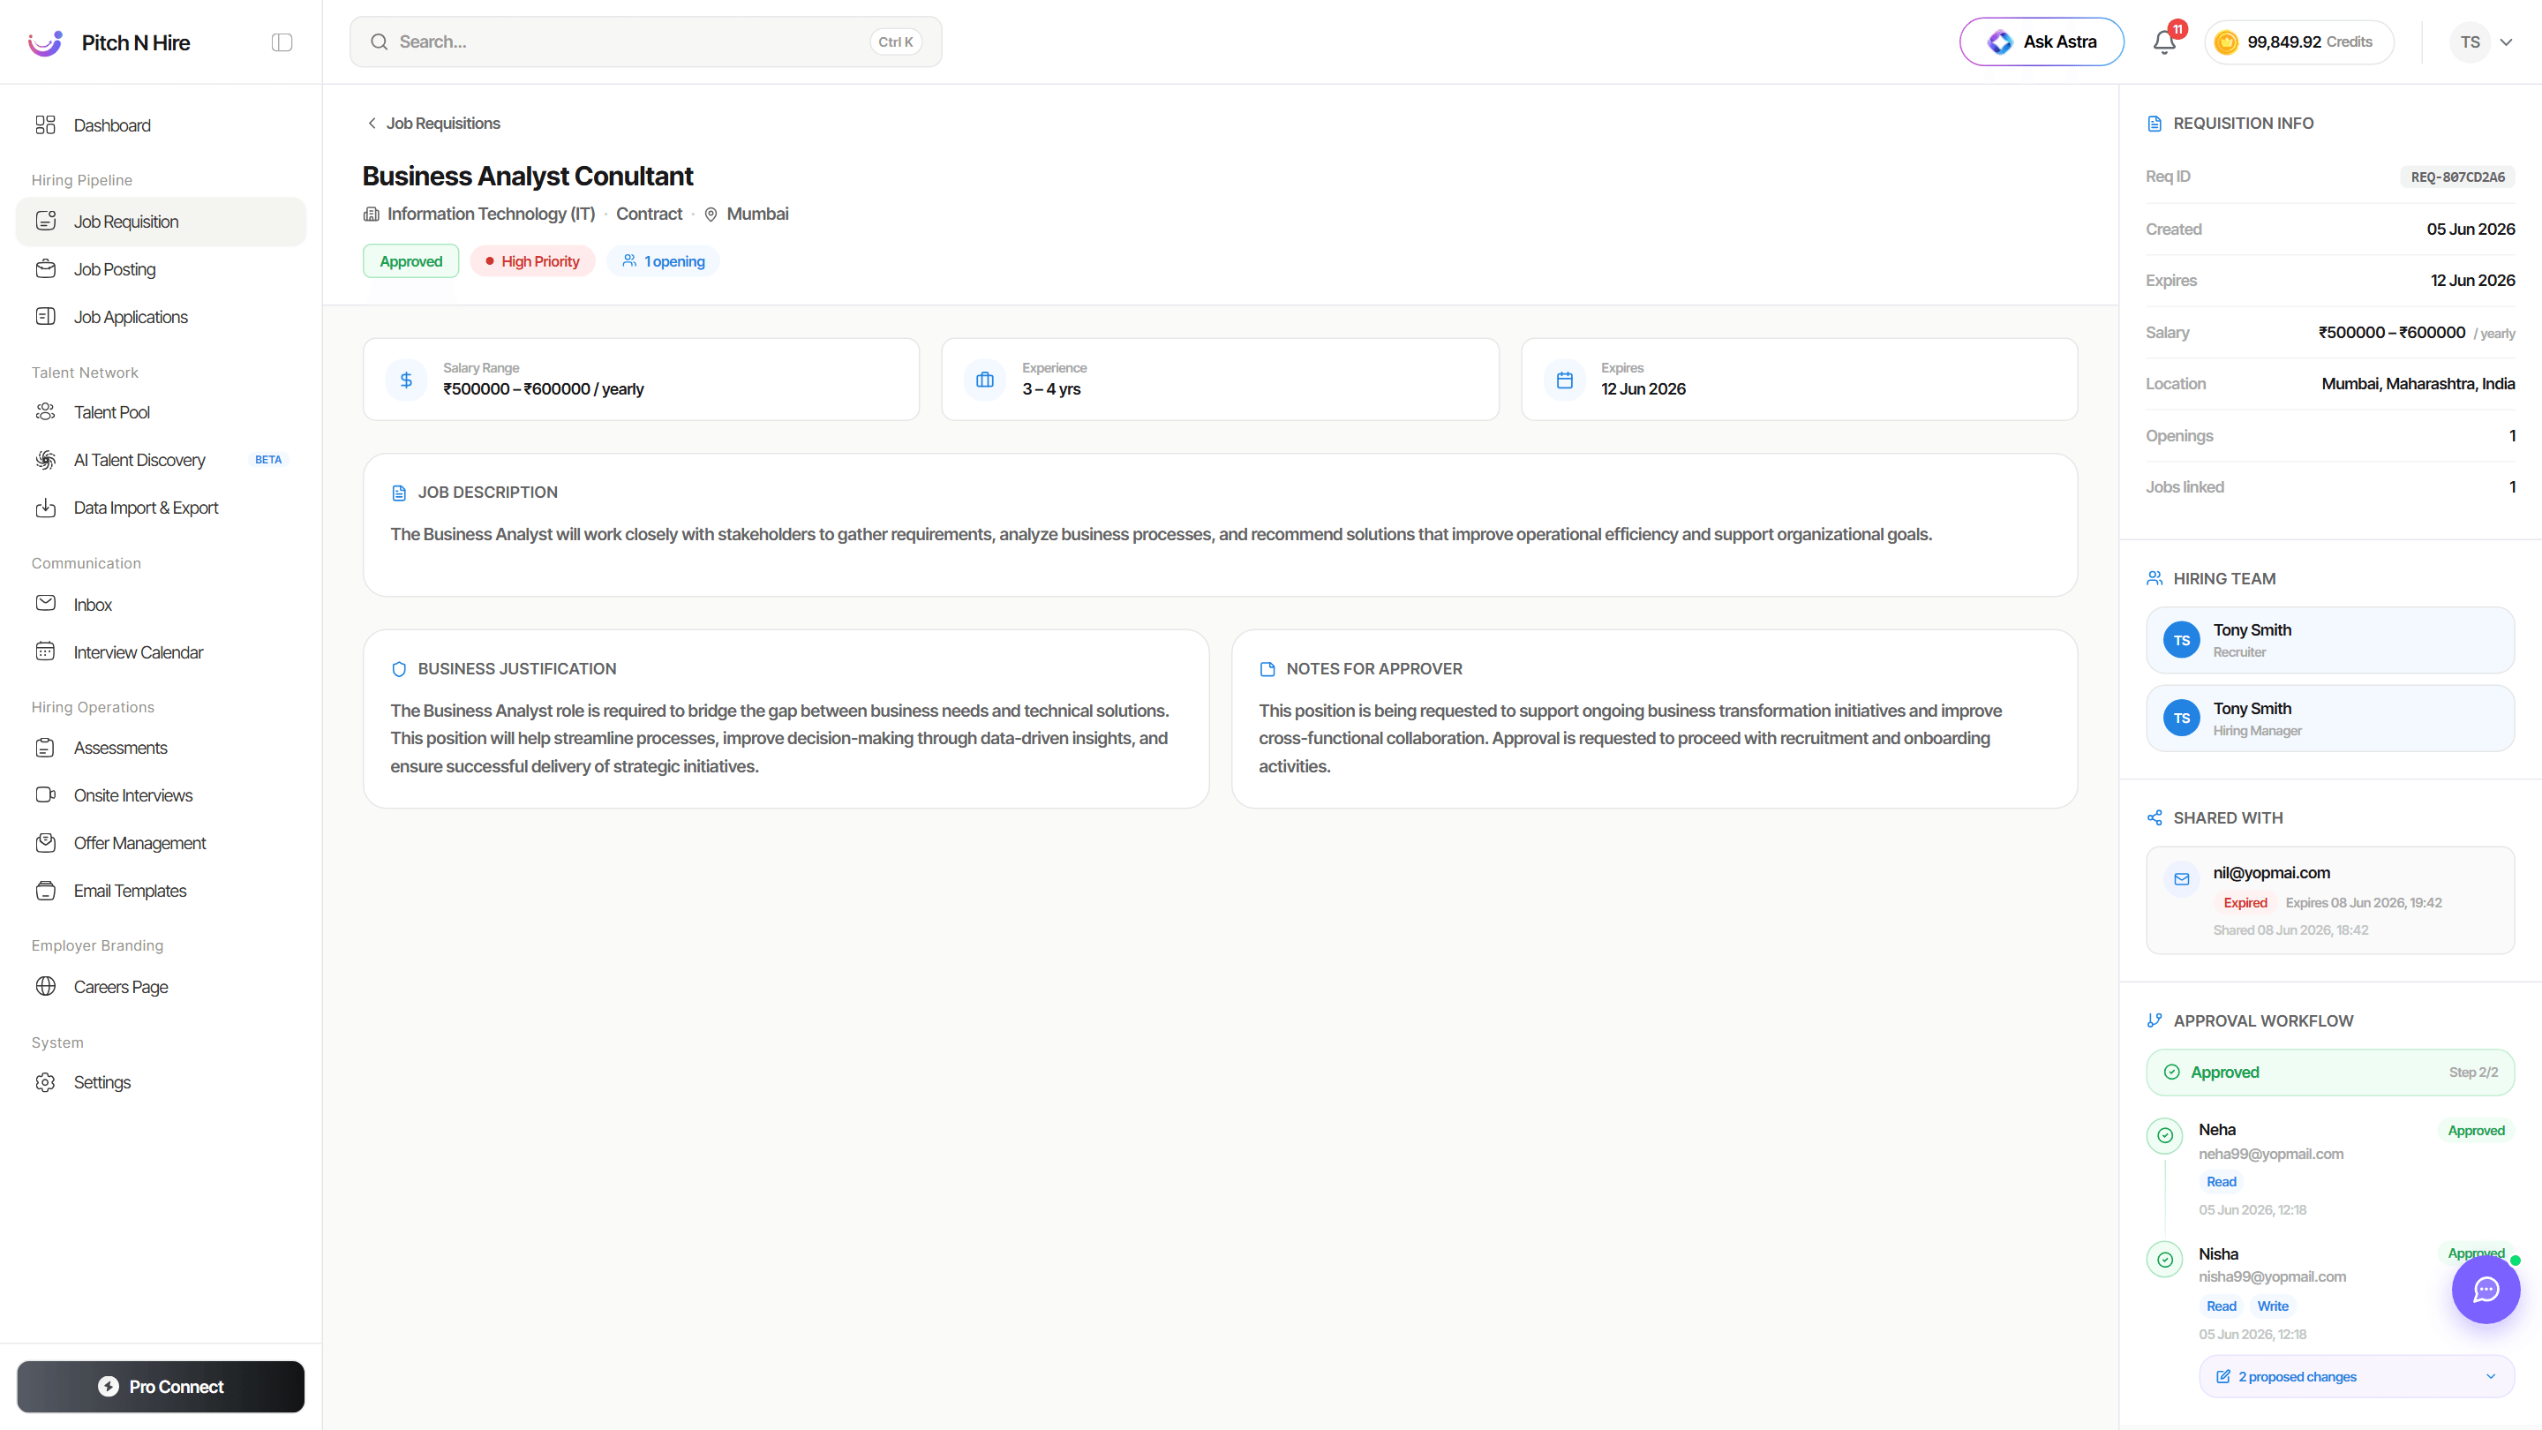Click the Offer Management icon
This screenshot has width=2542, height=1430.
(x=45, y=843)
